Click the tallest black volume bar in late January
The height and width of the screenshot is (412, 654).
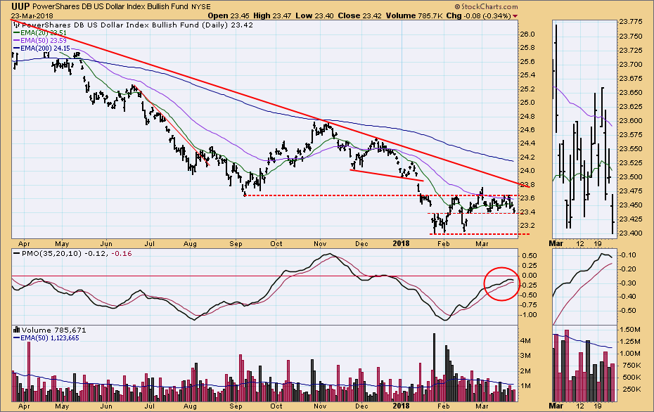click(x=434, y=367)
